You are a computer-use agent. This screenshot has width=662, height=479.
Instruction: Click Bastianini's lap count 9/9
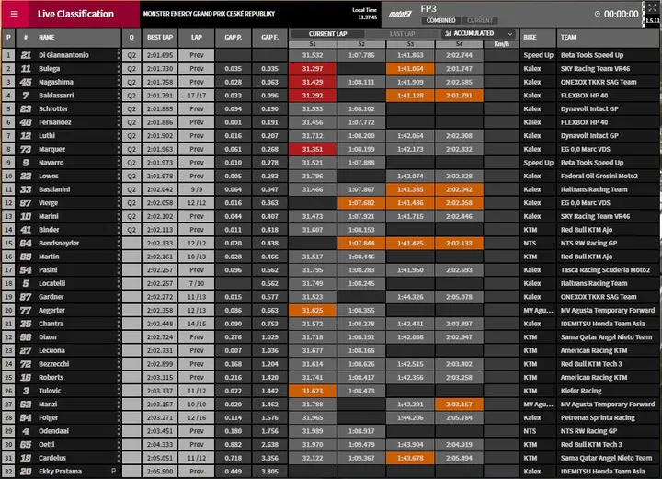click(197, 189)
